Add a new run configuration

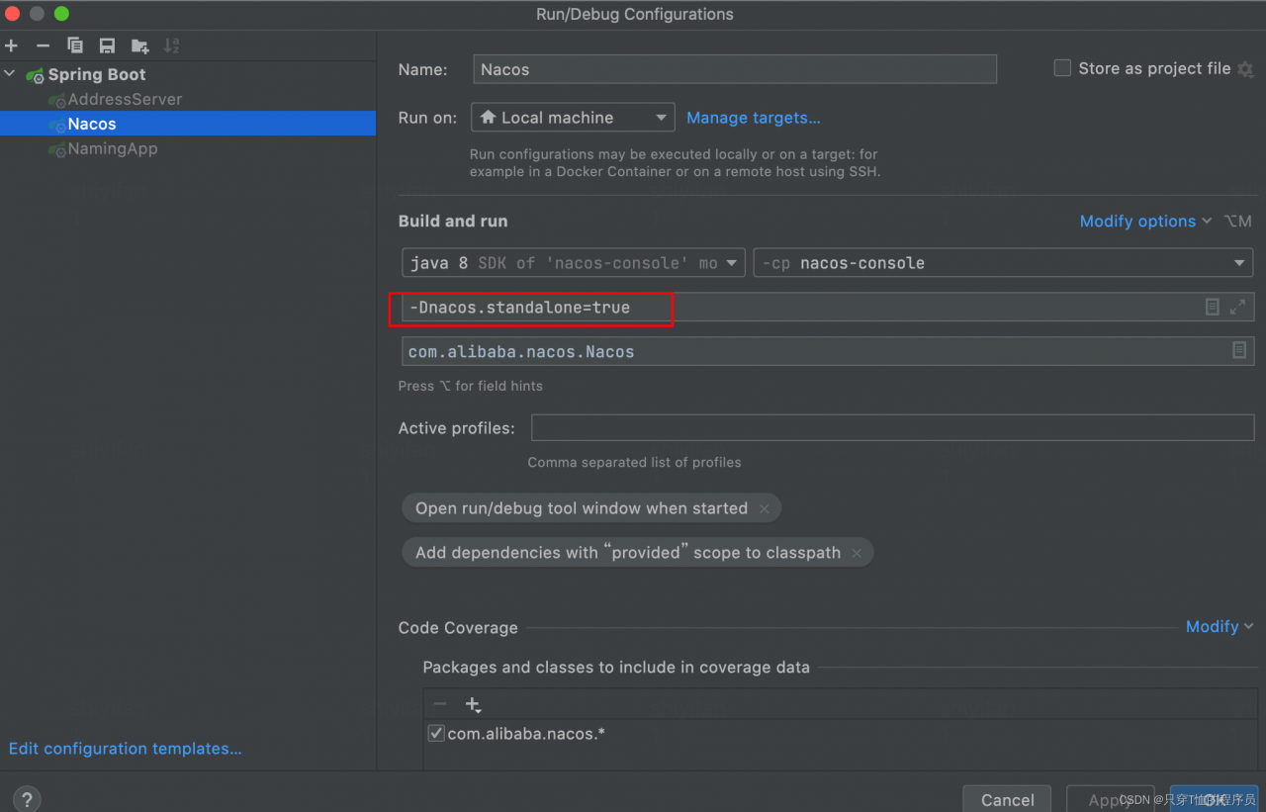click(12, 45)
